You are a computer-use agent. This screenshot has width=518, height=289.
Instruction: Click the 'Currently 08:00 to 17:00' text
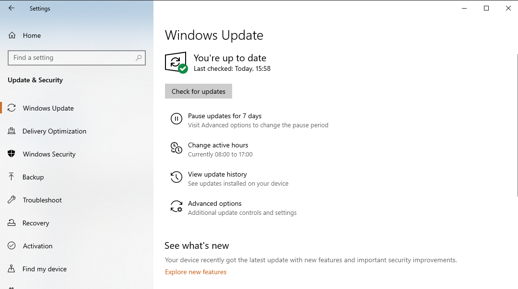(220, 154)
